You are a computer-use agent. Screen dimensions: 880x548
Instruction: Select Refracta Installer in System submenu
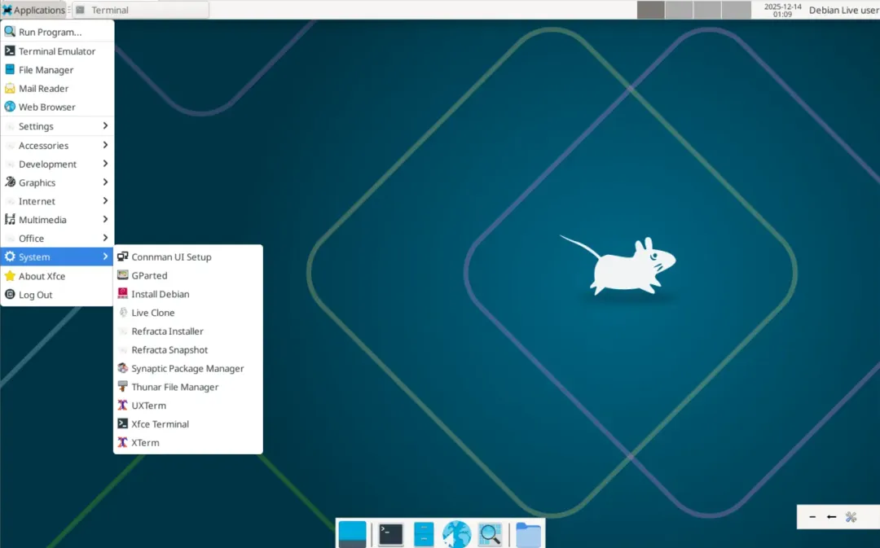pos(188,331)
